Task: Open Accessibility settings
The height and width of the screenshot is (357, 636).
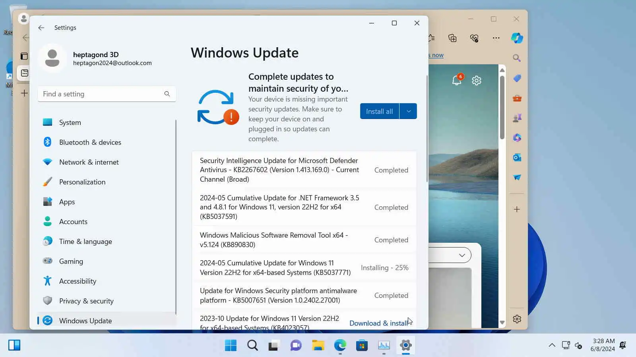Action: [107, 281]
